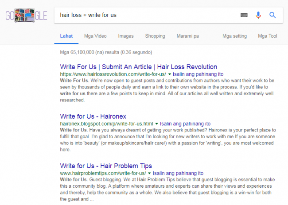Image resolution: width=288 pixels, height=205 pixels.
Task: Expand dropdown arrow beside hairproblemtips.com URL
Action: point(150,173)
